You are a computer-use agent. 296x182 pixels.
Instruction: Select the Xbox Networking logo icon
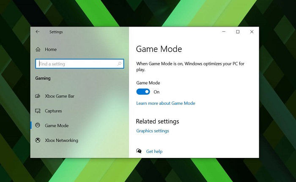pos(38,140)
